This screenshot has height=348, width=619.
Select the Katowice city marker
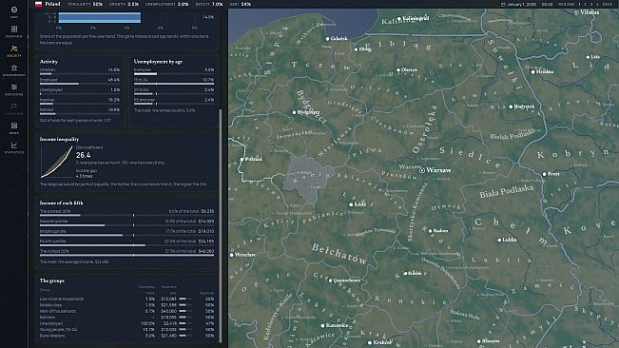322,325
